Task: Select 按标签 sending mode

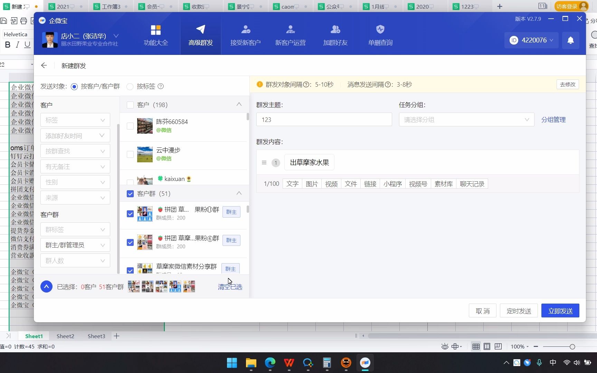Action: click(130, 86)
